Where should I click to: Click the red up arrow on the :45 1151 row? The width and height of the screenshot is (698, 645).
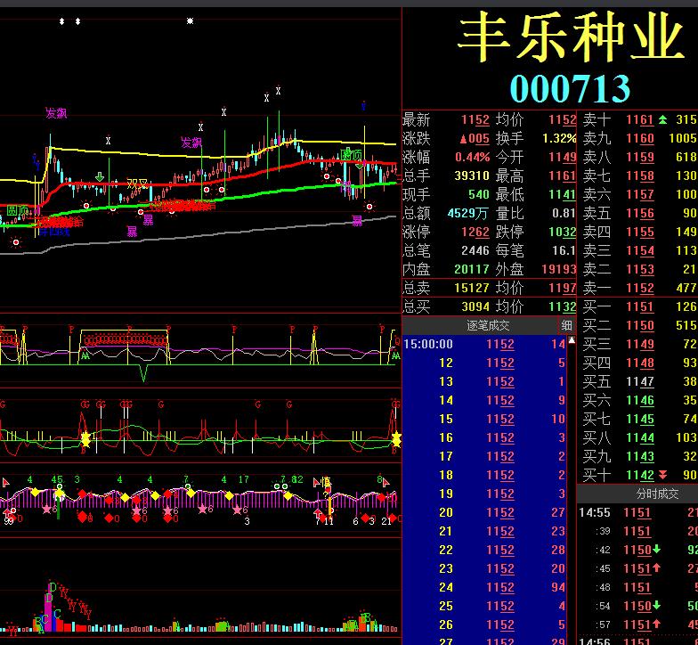(x=657, y=568)
